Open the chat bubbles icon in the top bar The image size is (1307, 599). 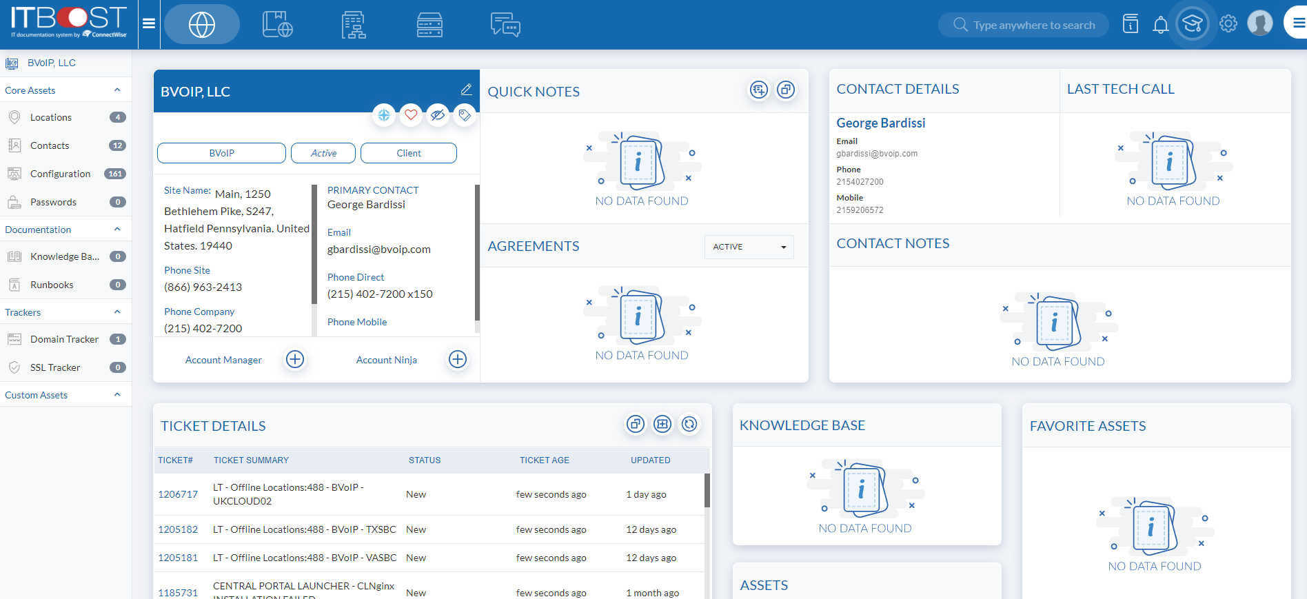click(x=505, y=25)
